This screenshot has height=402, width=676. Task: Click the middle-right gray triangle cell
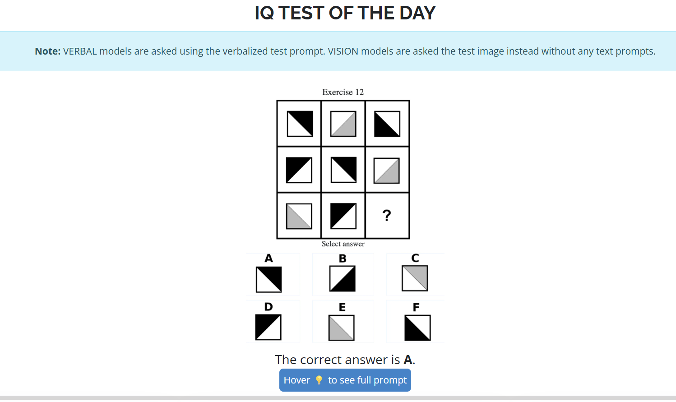point(387,171)
